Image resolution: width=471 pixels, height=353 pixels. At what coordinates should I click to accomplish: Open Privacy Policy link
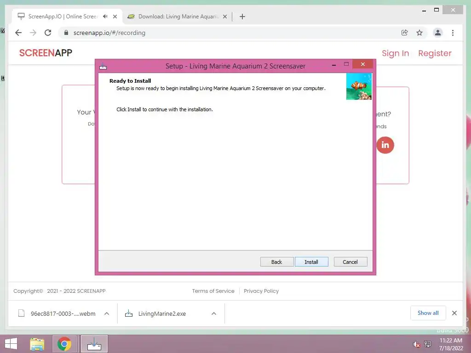click(x=261, y=291)
